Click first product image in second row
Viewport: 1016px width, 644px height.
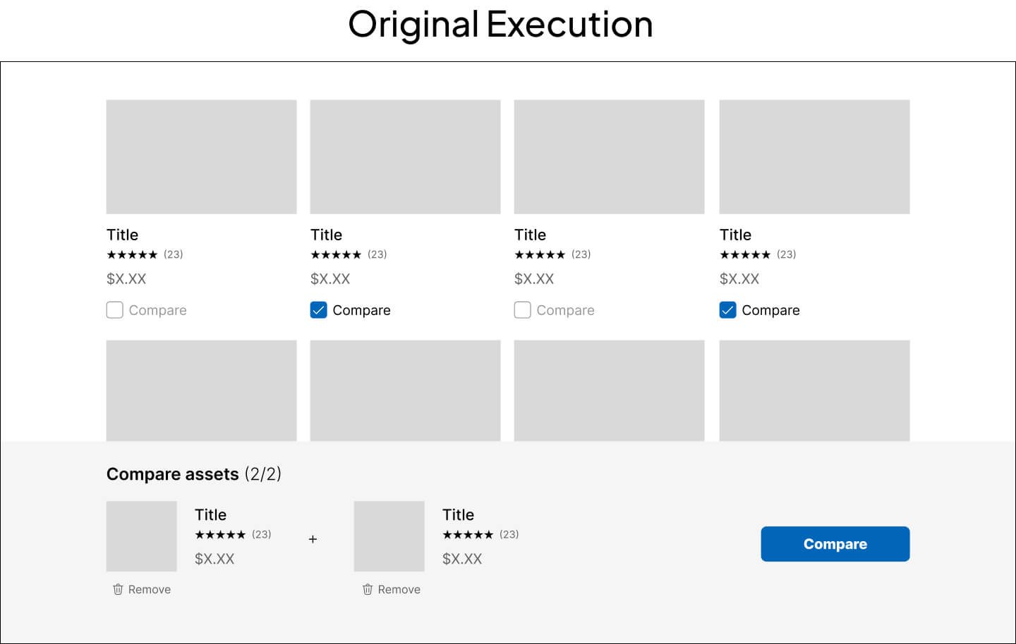201,390
